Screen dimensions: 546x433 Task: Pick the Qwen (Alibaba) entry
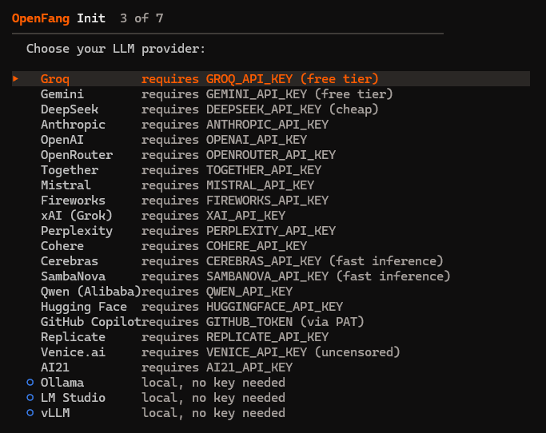coord(271,292)
